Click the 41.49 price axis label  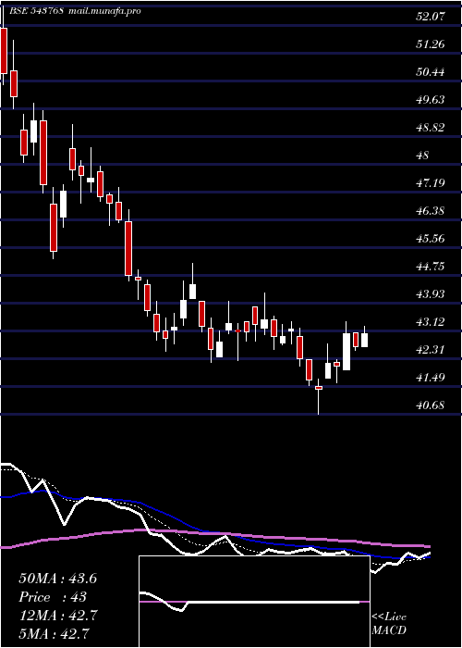pos(431,378)
